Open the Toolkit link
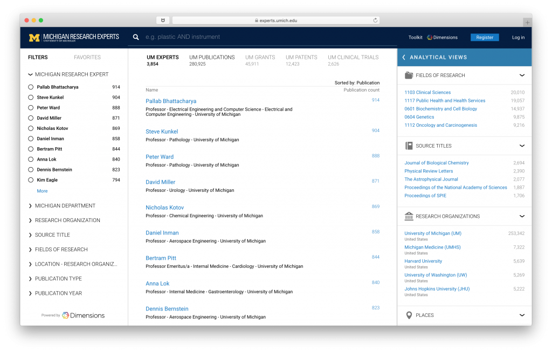 (416, 37)
